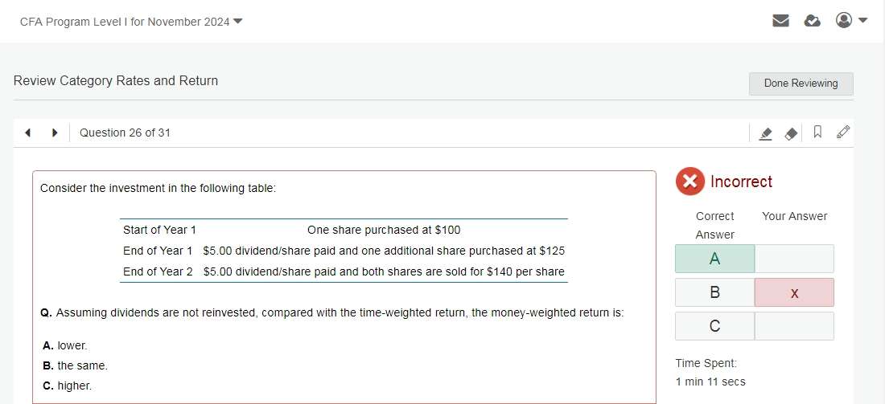Bookmark this question
885x404 pixels.
pos(817,133)
